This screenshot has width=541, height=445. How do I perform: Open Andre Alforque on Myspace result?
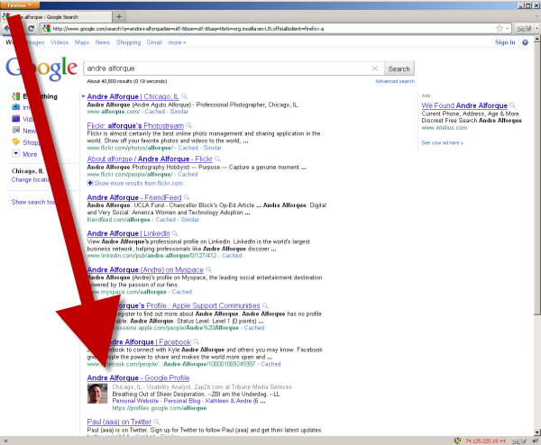tap(145, 270)
